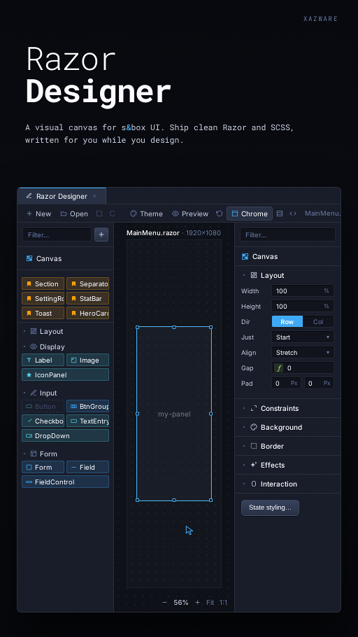Viewport: 358px width, 637px height.
Task: Choose the DropDown element
Action: (x=65, y=435)
